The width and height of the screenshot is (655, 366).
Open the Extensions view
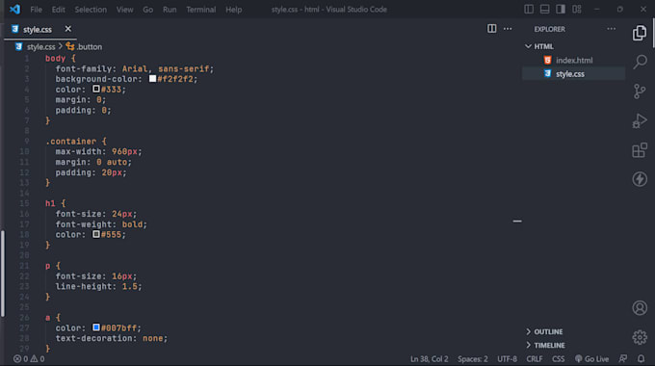pyautogui.click(x=640, y=150)
